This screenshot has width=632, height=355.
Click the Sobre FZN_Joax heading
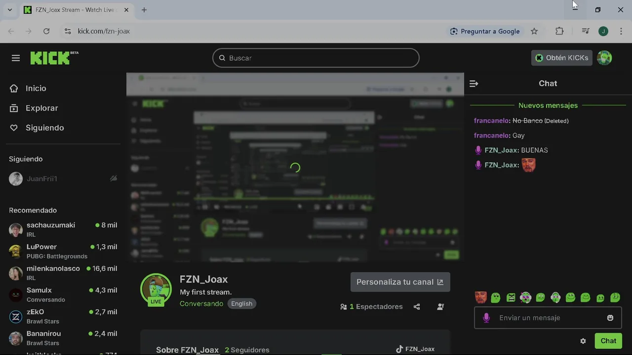[x=187, y=350]
